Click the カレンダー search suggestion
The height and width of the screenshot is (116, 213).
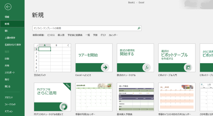pos(113,35)
